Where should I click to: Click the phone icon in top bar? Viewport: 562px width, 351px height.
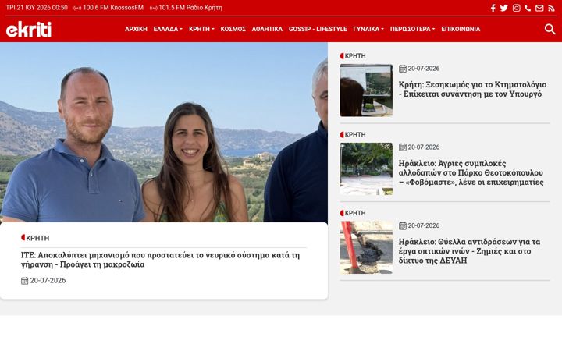528,8
